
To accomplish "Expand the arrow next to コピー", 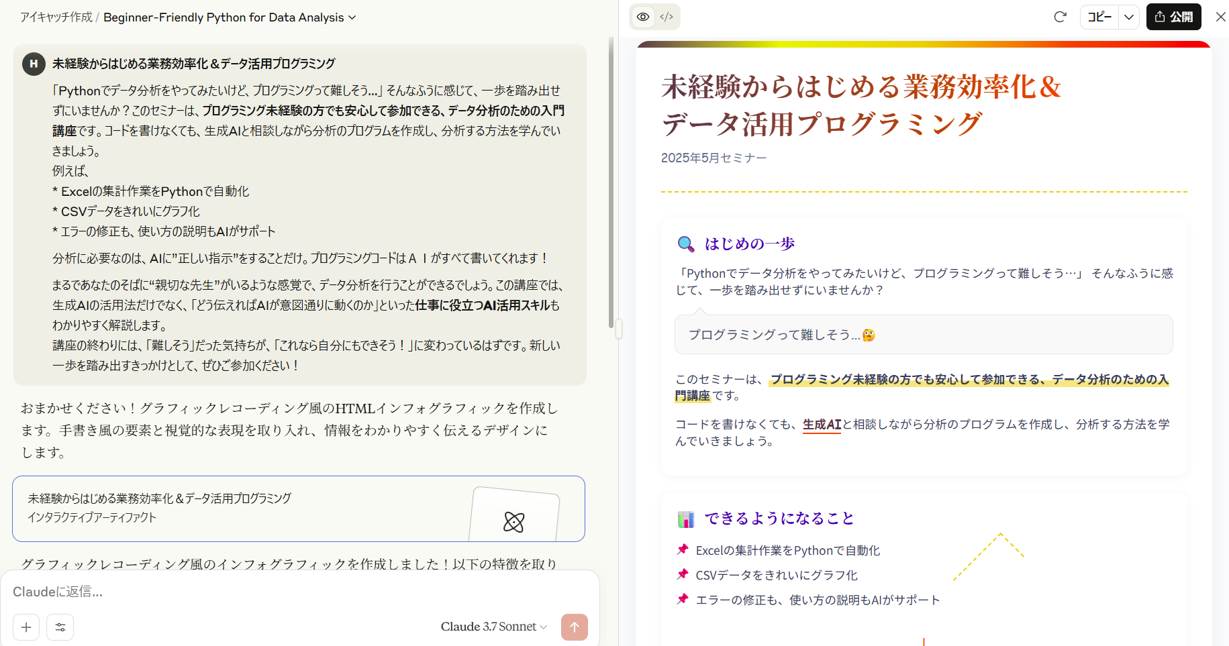I will 1129,17.
